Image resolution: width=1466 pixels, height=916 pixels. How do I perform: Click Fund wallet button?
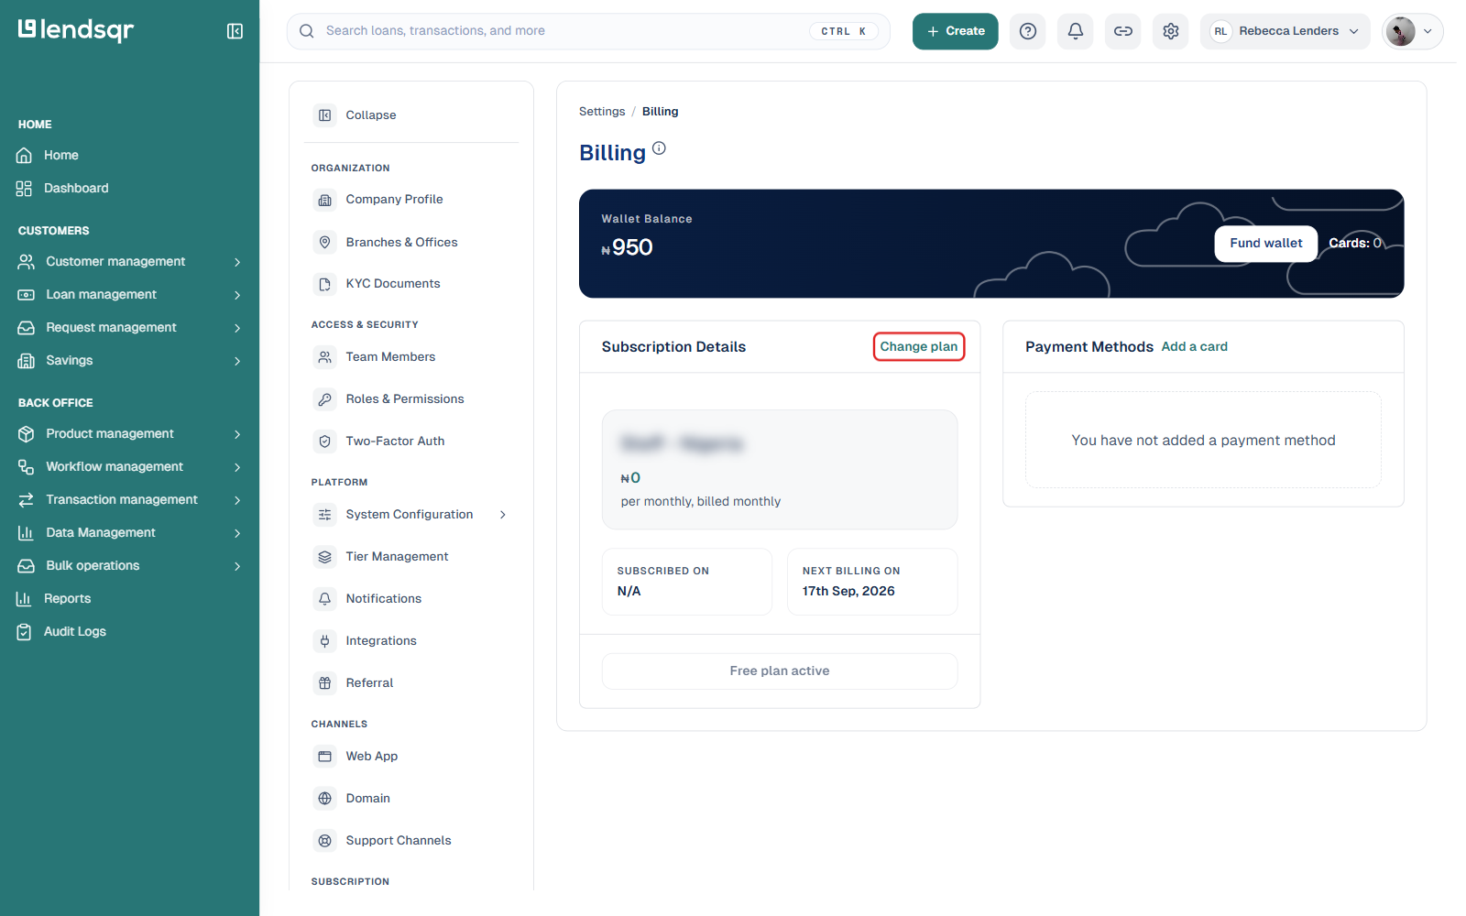tap(1265, 244)
